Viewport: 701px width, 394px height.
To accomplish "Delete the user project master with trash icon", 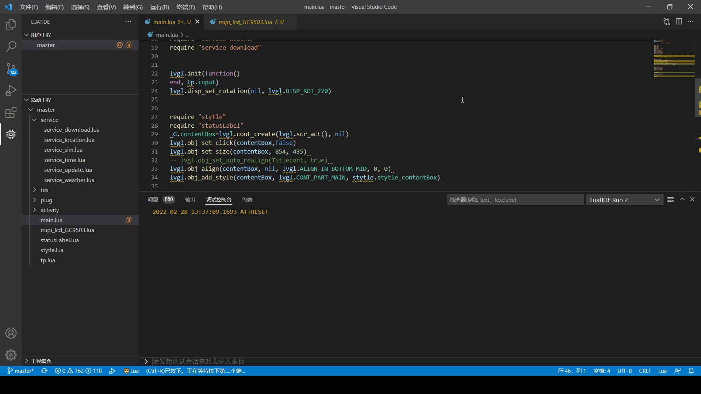I will point(129,45).
